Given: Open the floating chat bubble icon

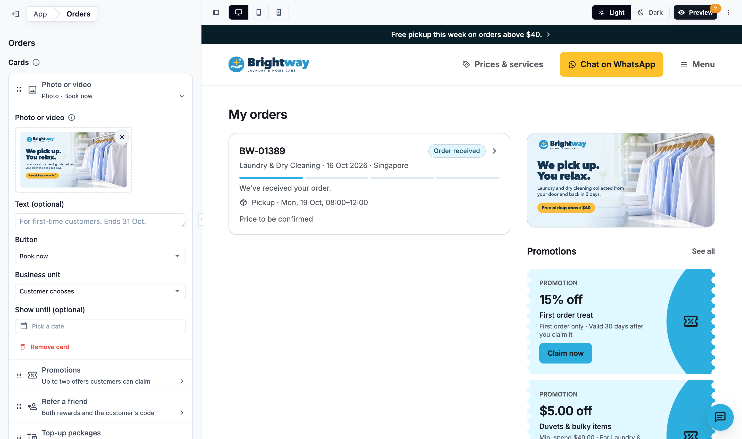Looking at the screenshot, I should pos(720,417).
